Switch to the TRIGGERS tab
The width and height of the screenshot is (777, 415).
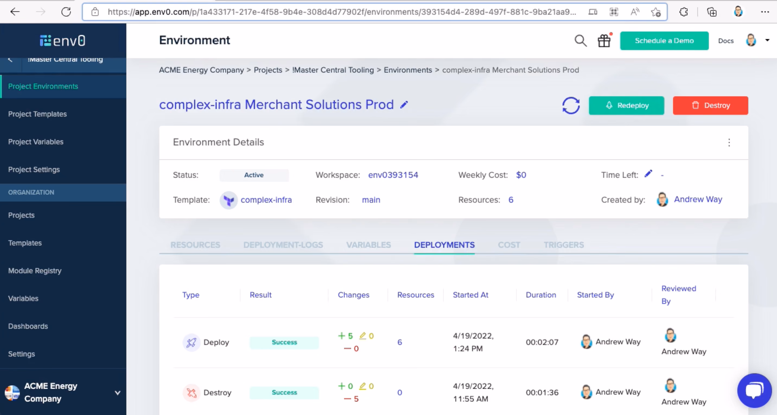tap(563, 245)
